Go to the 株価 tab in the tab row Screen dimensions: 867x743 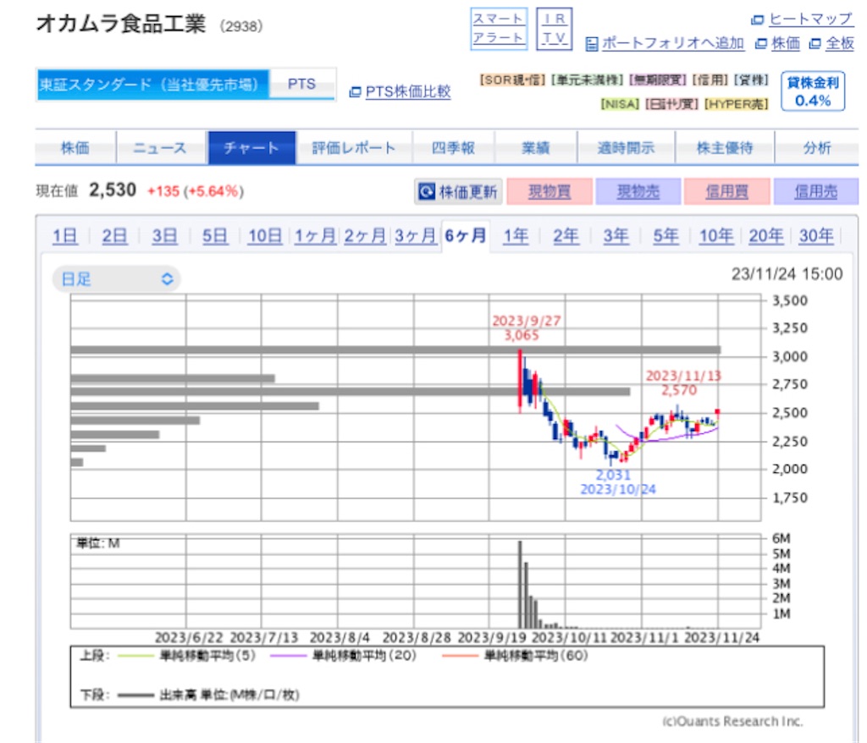75,147
